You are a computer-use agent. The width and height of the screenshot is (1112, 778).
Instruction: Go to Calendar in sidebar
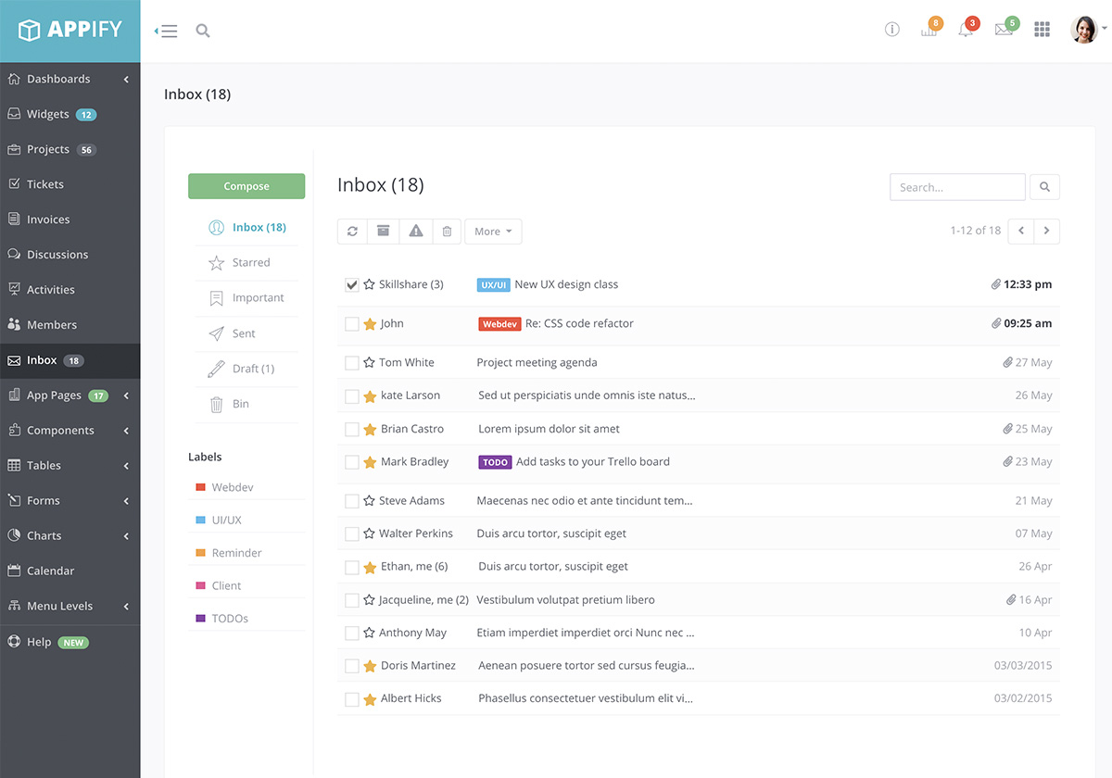(50, 571)
